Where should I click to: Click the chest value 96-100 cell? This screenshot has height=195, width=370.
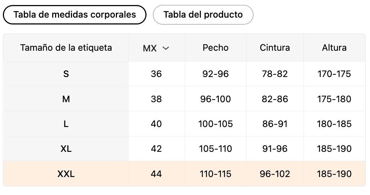[216, 99]
